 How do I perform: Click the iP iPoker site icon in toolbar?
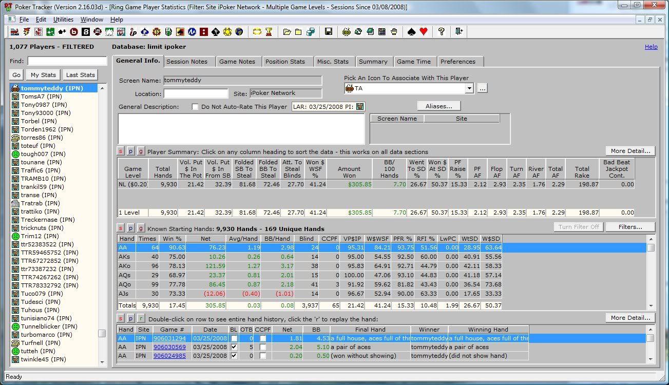pyautogui.click(x=133, y=32)
